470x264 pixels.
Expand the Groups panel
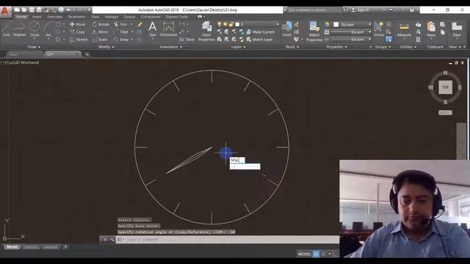pos(383,47)
